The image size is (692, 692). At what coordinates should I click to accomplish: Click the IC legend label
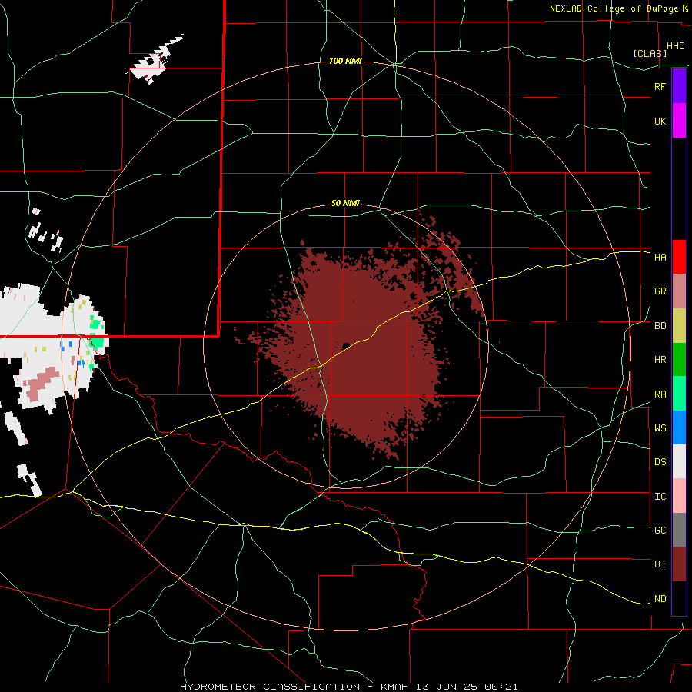coord(660,497)
